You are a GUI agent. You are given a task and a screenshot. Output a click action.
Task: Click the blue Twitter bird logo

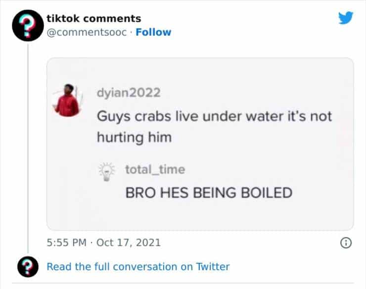click(346, 18)
